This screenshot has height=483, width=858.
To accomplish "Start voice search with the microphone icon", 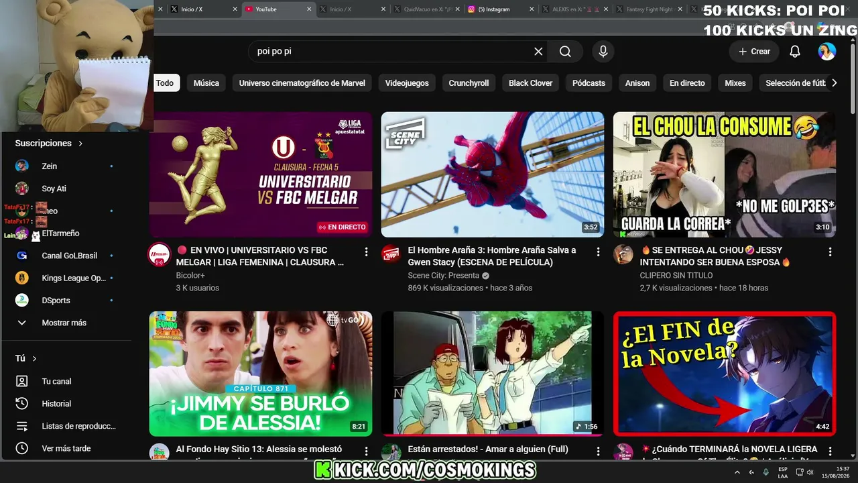I will [x=603, y=52].
